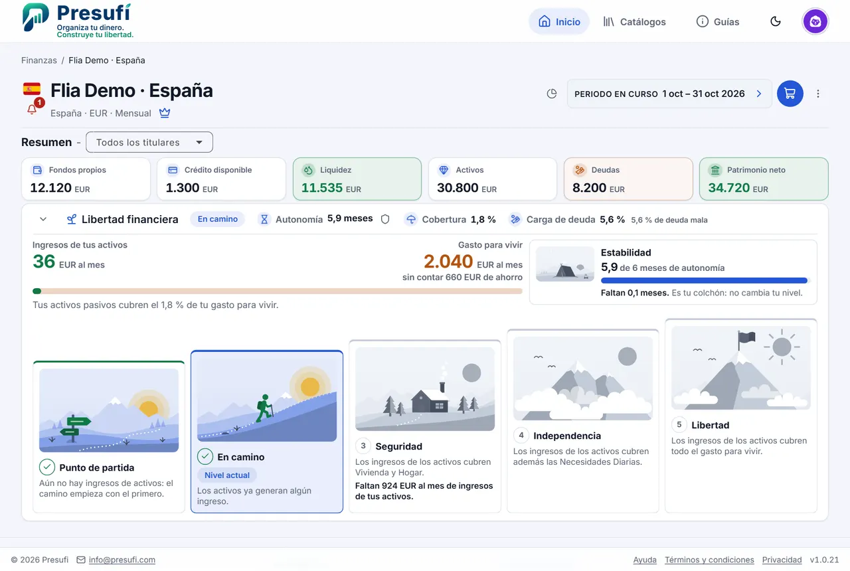Open the Privacidad footer link
This screenshot has height=571, width=850.
click(782, 560)
